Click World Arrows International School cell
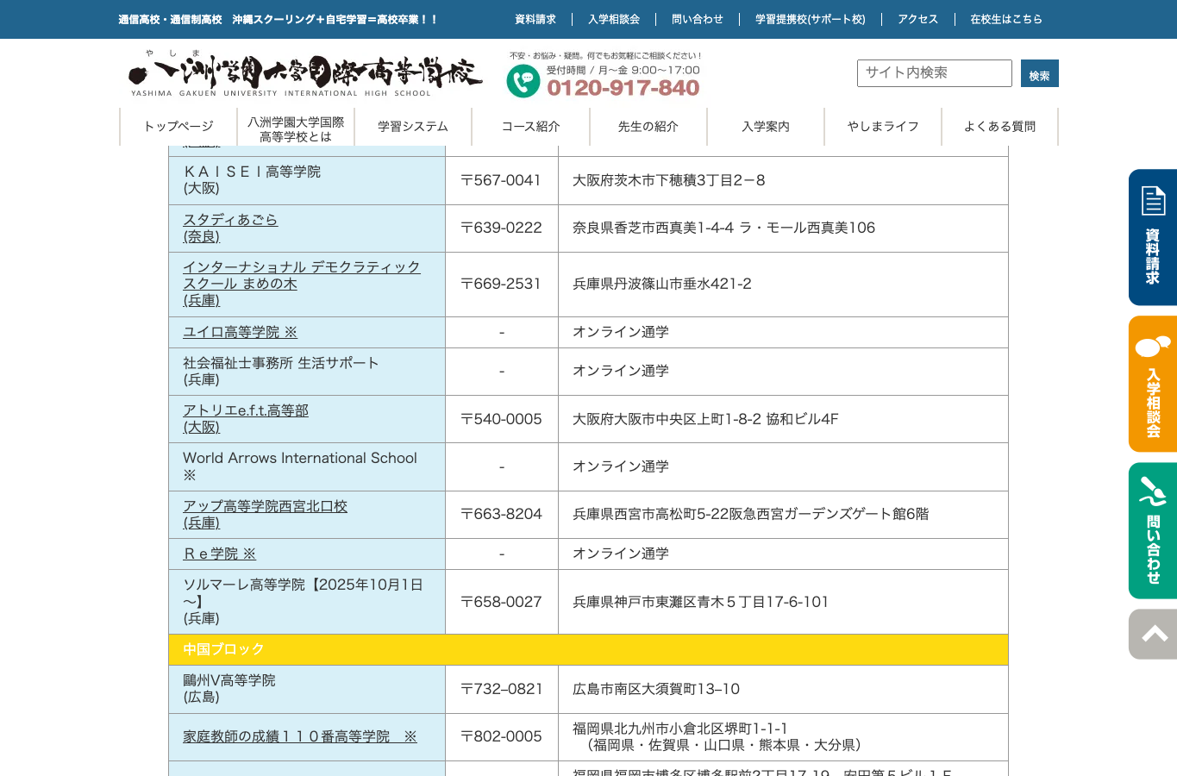Screen dimensions: 1177x776 [307, 466]
